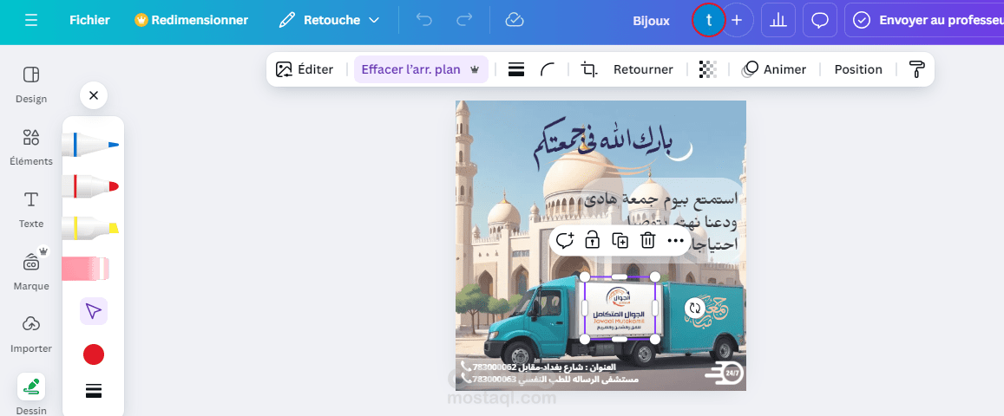Lock the selected element

[x=593, y=241]
